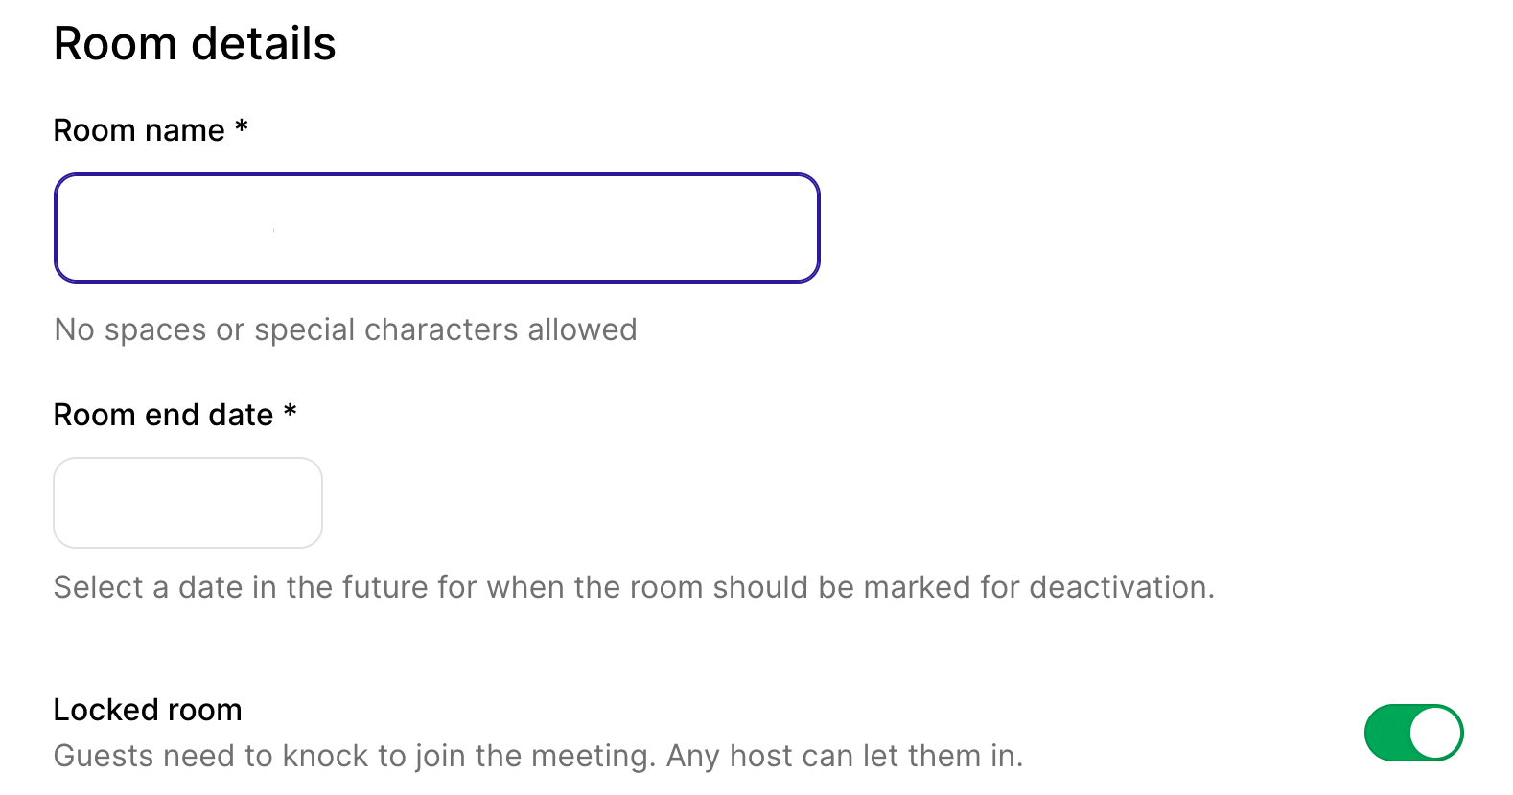The width and height of the screenshot is (1513, 795).
Task: Focus the Room name input field
Action: pyautogui.click(x=436, y=228)
